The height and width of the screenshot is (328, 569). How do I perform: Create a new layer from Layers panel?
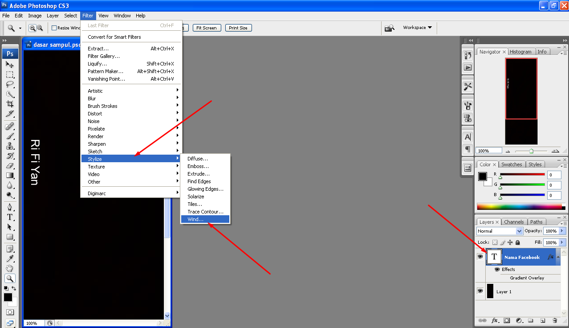[543, 320]
